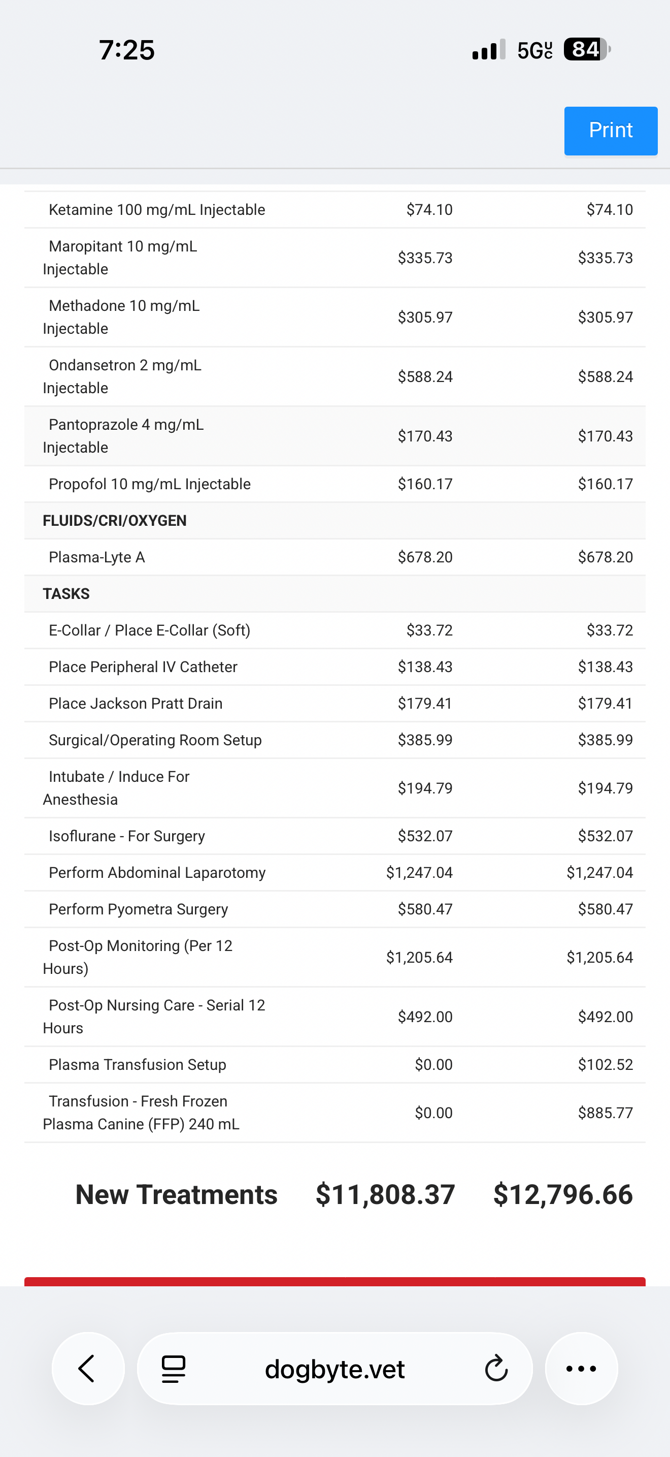670x1457 pixels.
Task: Tap the battery indicator in status bar
Action: click(x=586, y=50)
